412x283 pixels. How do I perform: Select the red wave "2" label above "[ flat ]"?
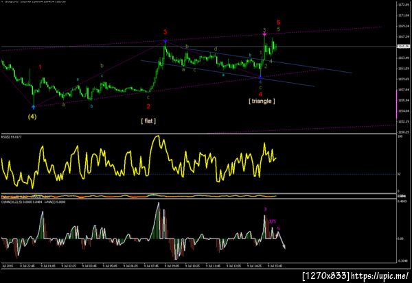148,106
